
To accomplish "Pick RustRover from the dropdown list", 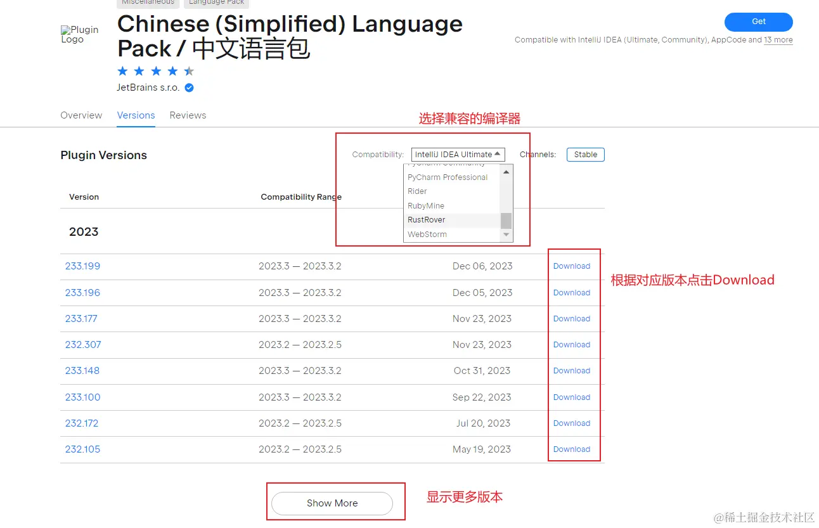I will [x=427, y=220].
